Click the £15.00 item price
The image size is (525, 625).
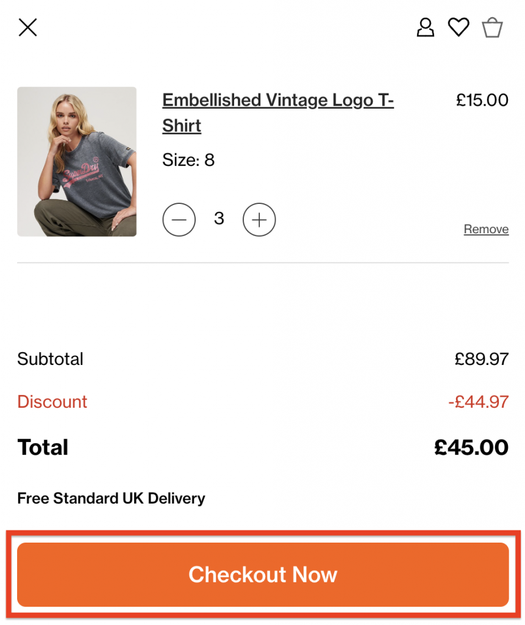click(482, 100)
